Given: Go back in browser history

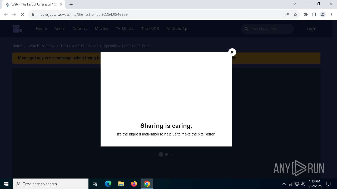Looking at the screenshot, I should [6, 14].
